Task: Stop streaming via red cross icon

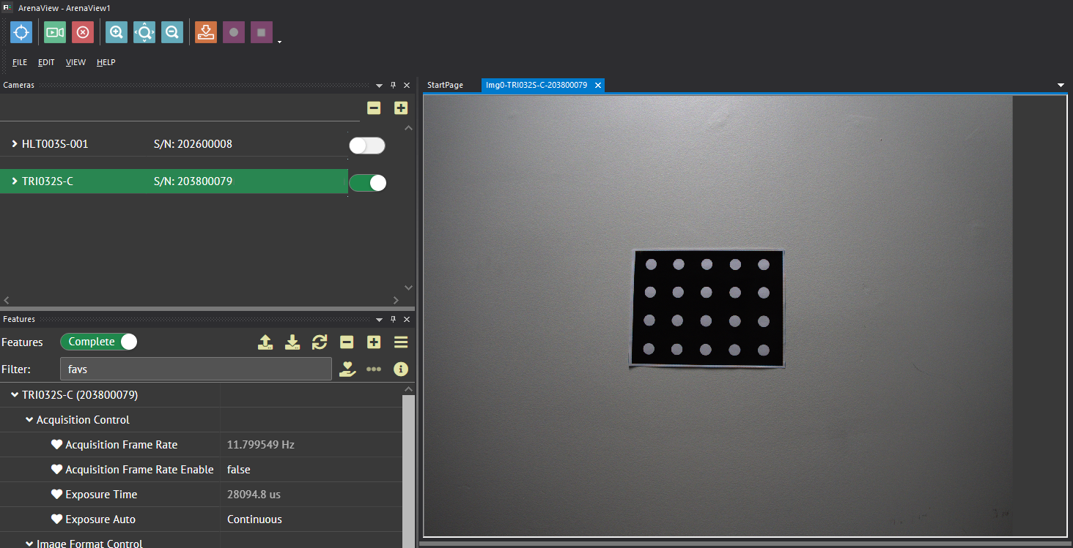Action: pos(82,32)
